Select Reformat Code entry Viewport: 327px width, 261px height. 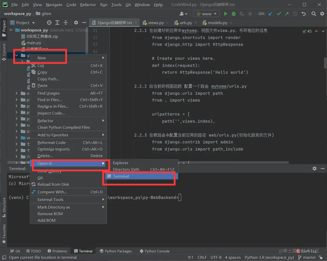tap(68, 142)
